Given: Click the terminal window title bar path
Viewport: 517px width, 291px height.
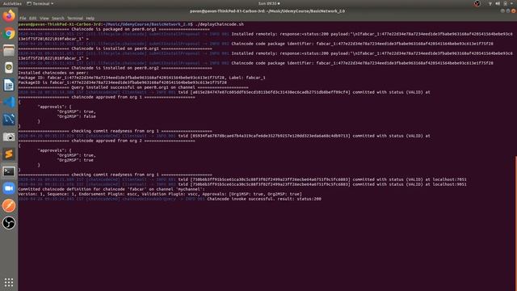Looking at the screenshot, I should [x=267, y=11].
